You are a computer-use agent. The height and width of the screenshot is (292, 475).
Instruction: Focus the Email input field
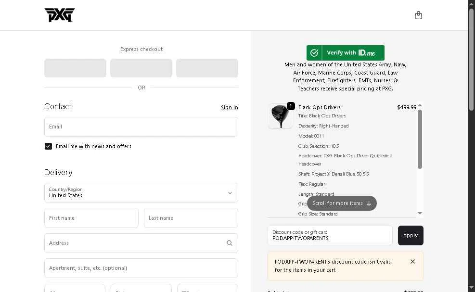tap(141, 127)
